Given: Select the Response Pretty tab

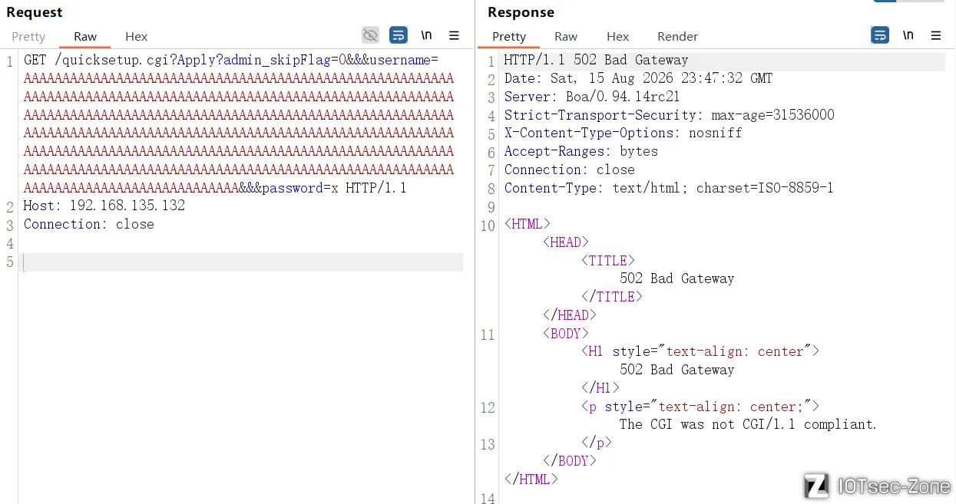Looking at the screenshot, I should point(509,36).
